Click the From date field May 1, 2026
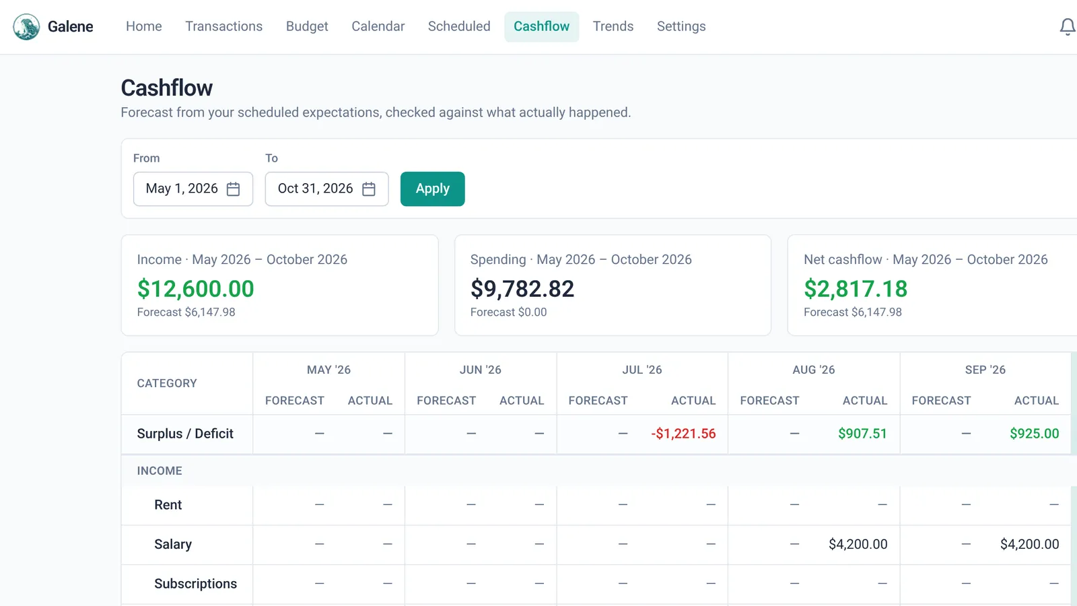The height and width of the screenshot is (606, 1077). point(193,189)
